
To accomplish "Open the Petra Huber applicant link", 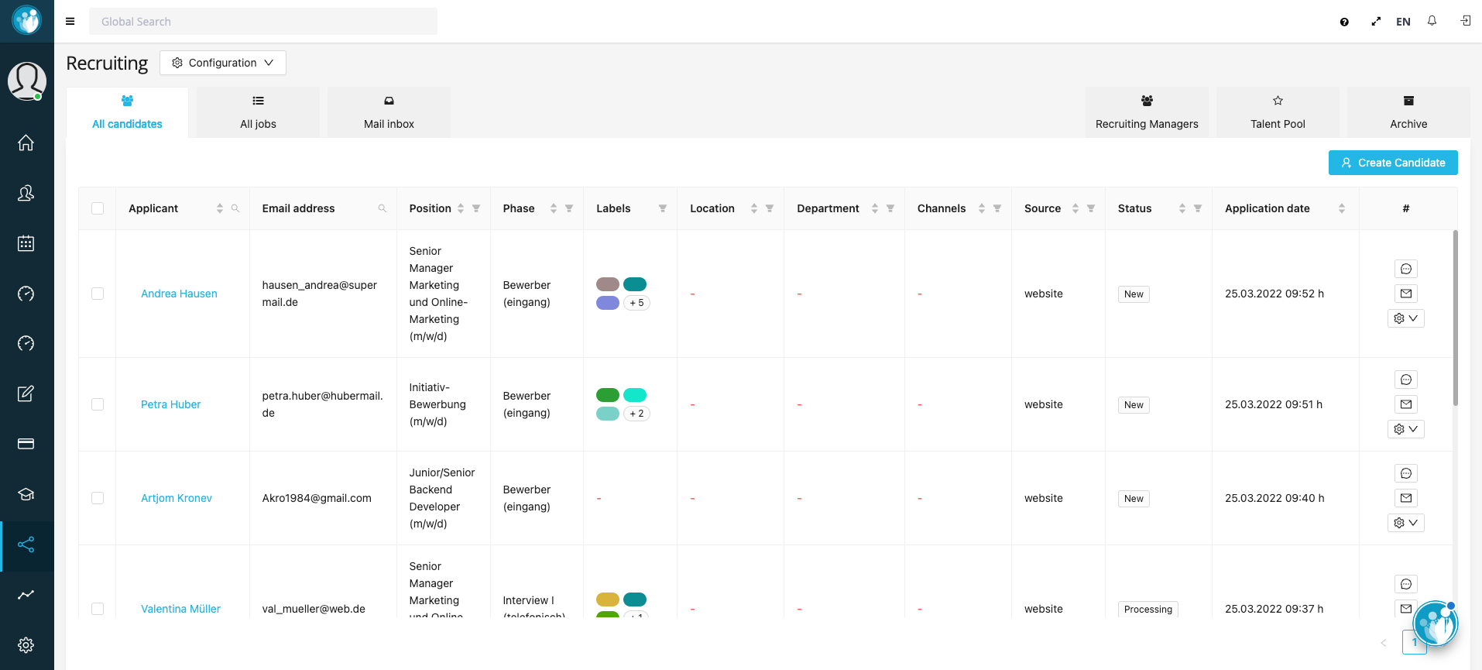I will point(170,404).
